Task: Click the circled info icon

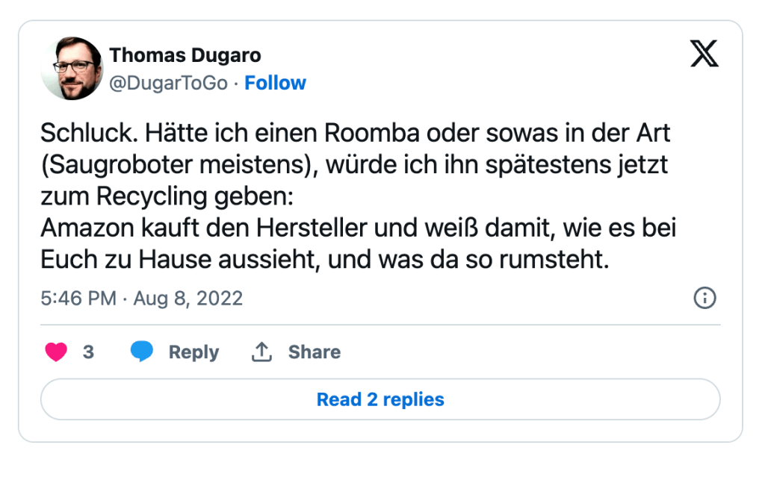Action: 705,299
